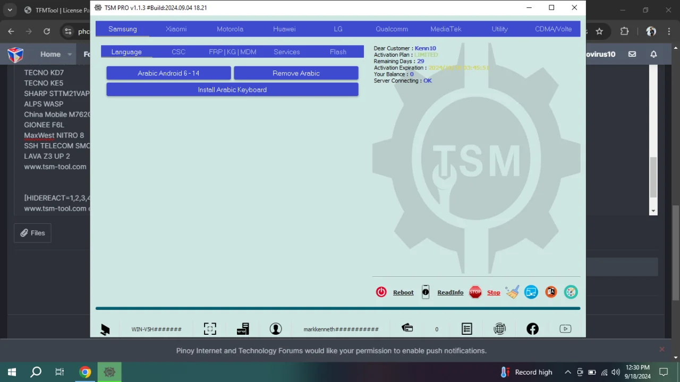Select the LG brand tab
680x382 pixels.
click(338, 29)
